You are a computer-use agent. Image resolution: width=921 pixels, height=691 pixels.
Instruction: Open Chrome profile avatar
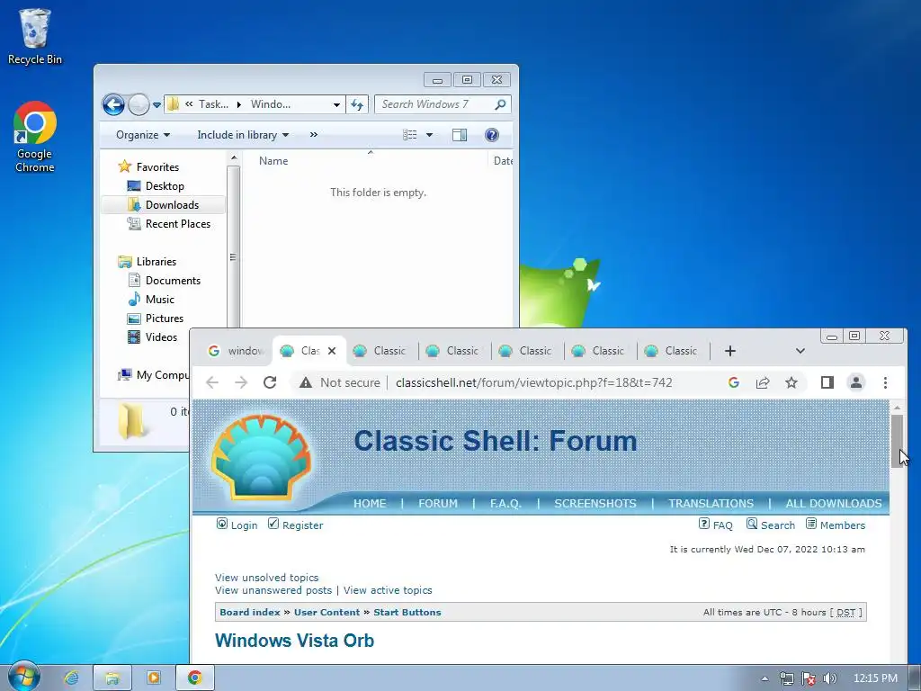856,382
